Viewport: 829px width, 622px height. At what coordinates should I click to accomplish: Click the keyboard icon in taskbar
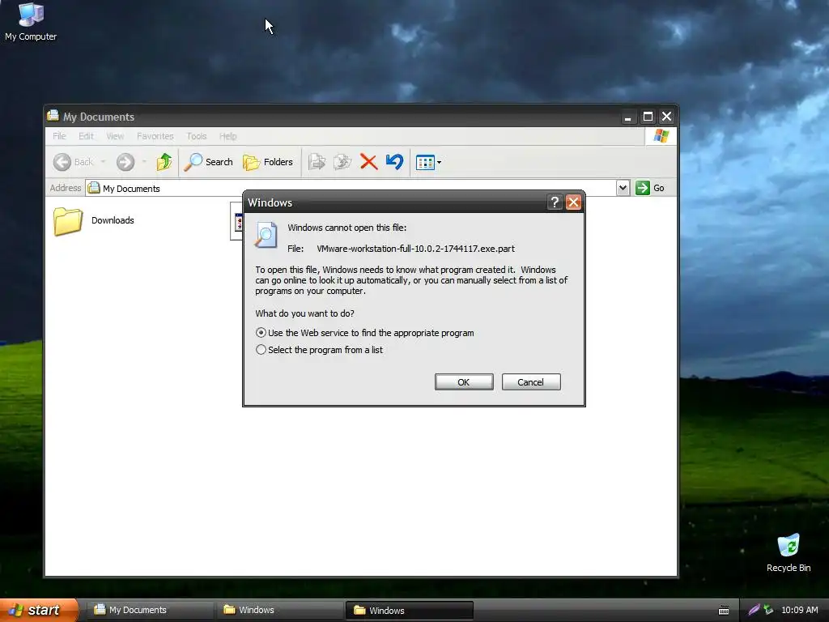coord(724,611)
